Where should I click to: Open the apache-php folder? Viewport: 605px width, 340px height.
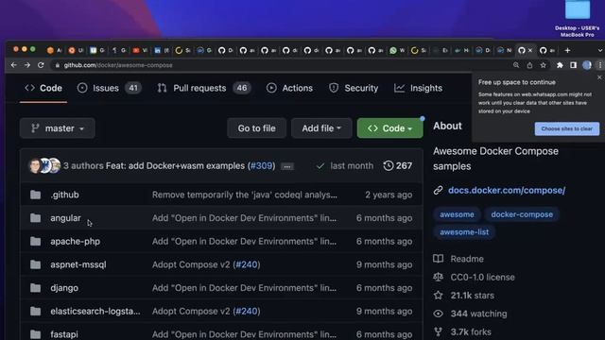pos(76,242)
